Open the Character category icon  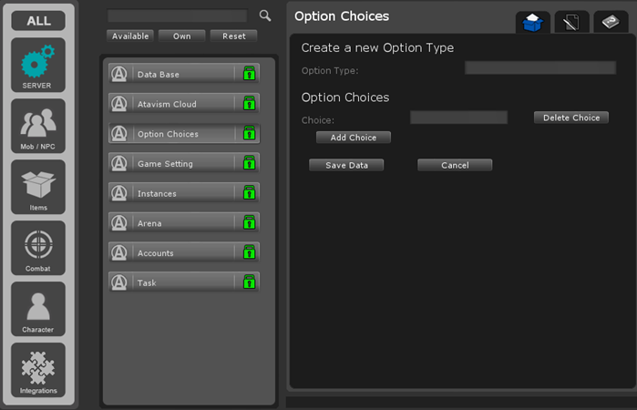tap(38, 309)
